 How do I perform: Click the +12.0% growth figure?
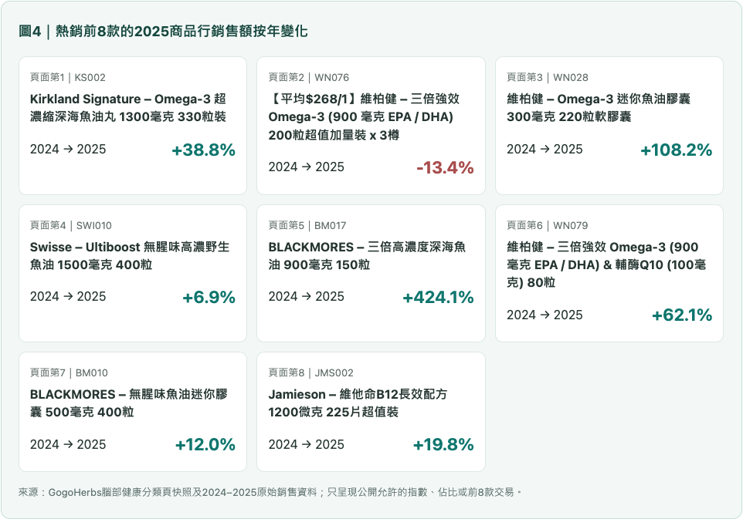205,445
